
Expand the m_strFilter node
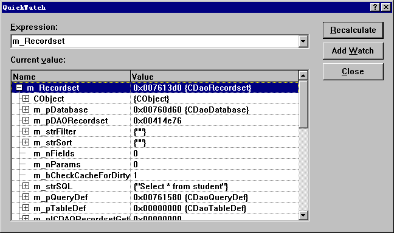pos(26,131)
